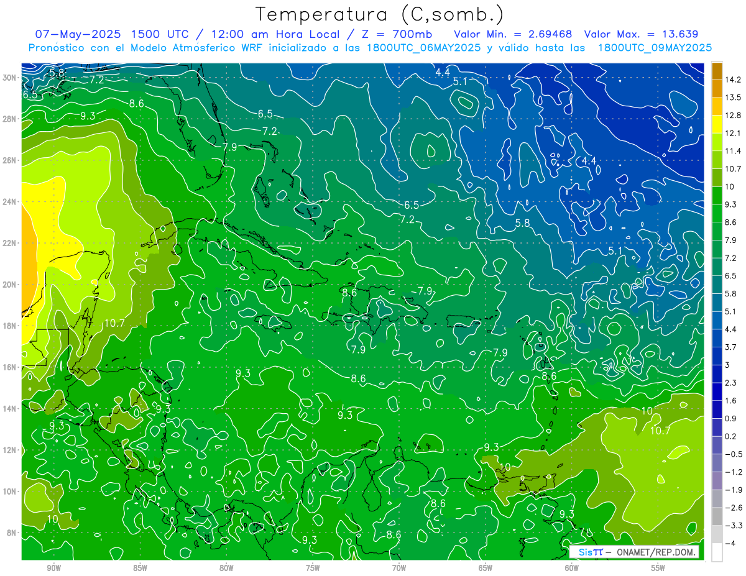746x576 pixels.
Task: Click the 16N latitude axis label
Action: coord(11,367)
